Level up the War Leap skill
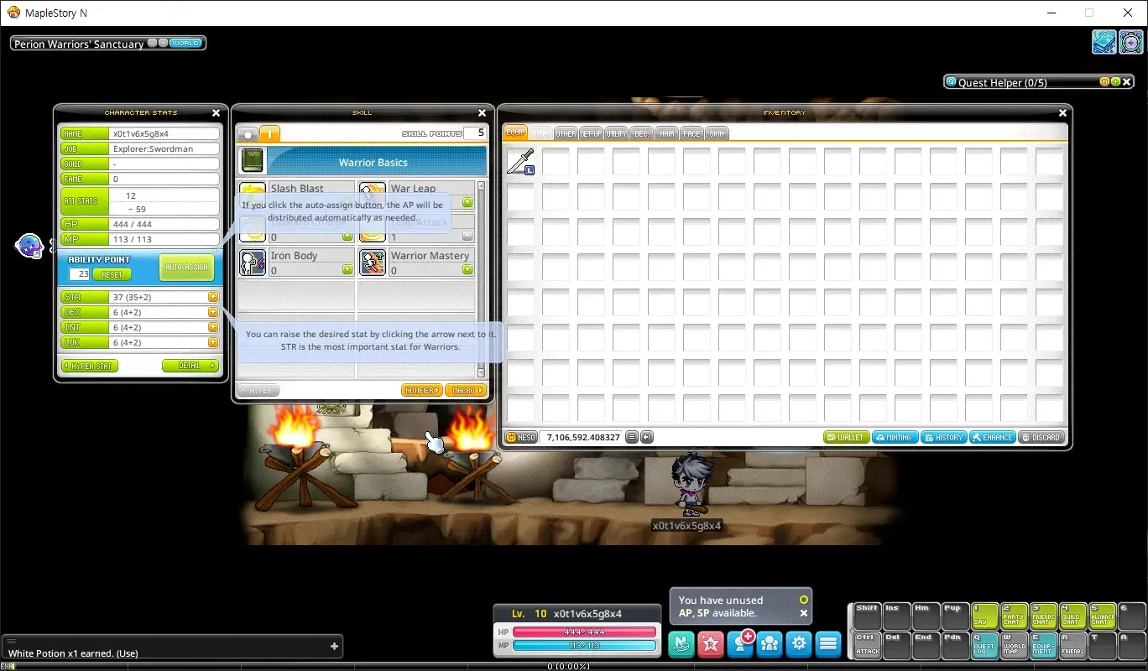 click(467, 202)
